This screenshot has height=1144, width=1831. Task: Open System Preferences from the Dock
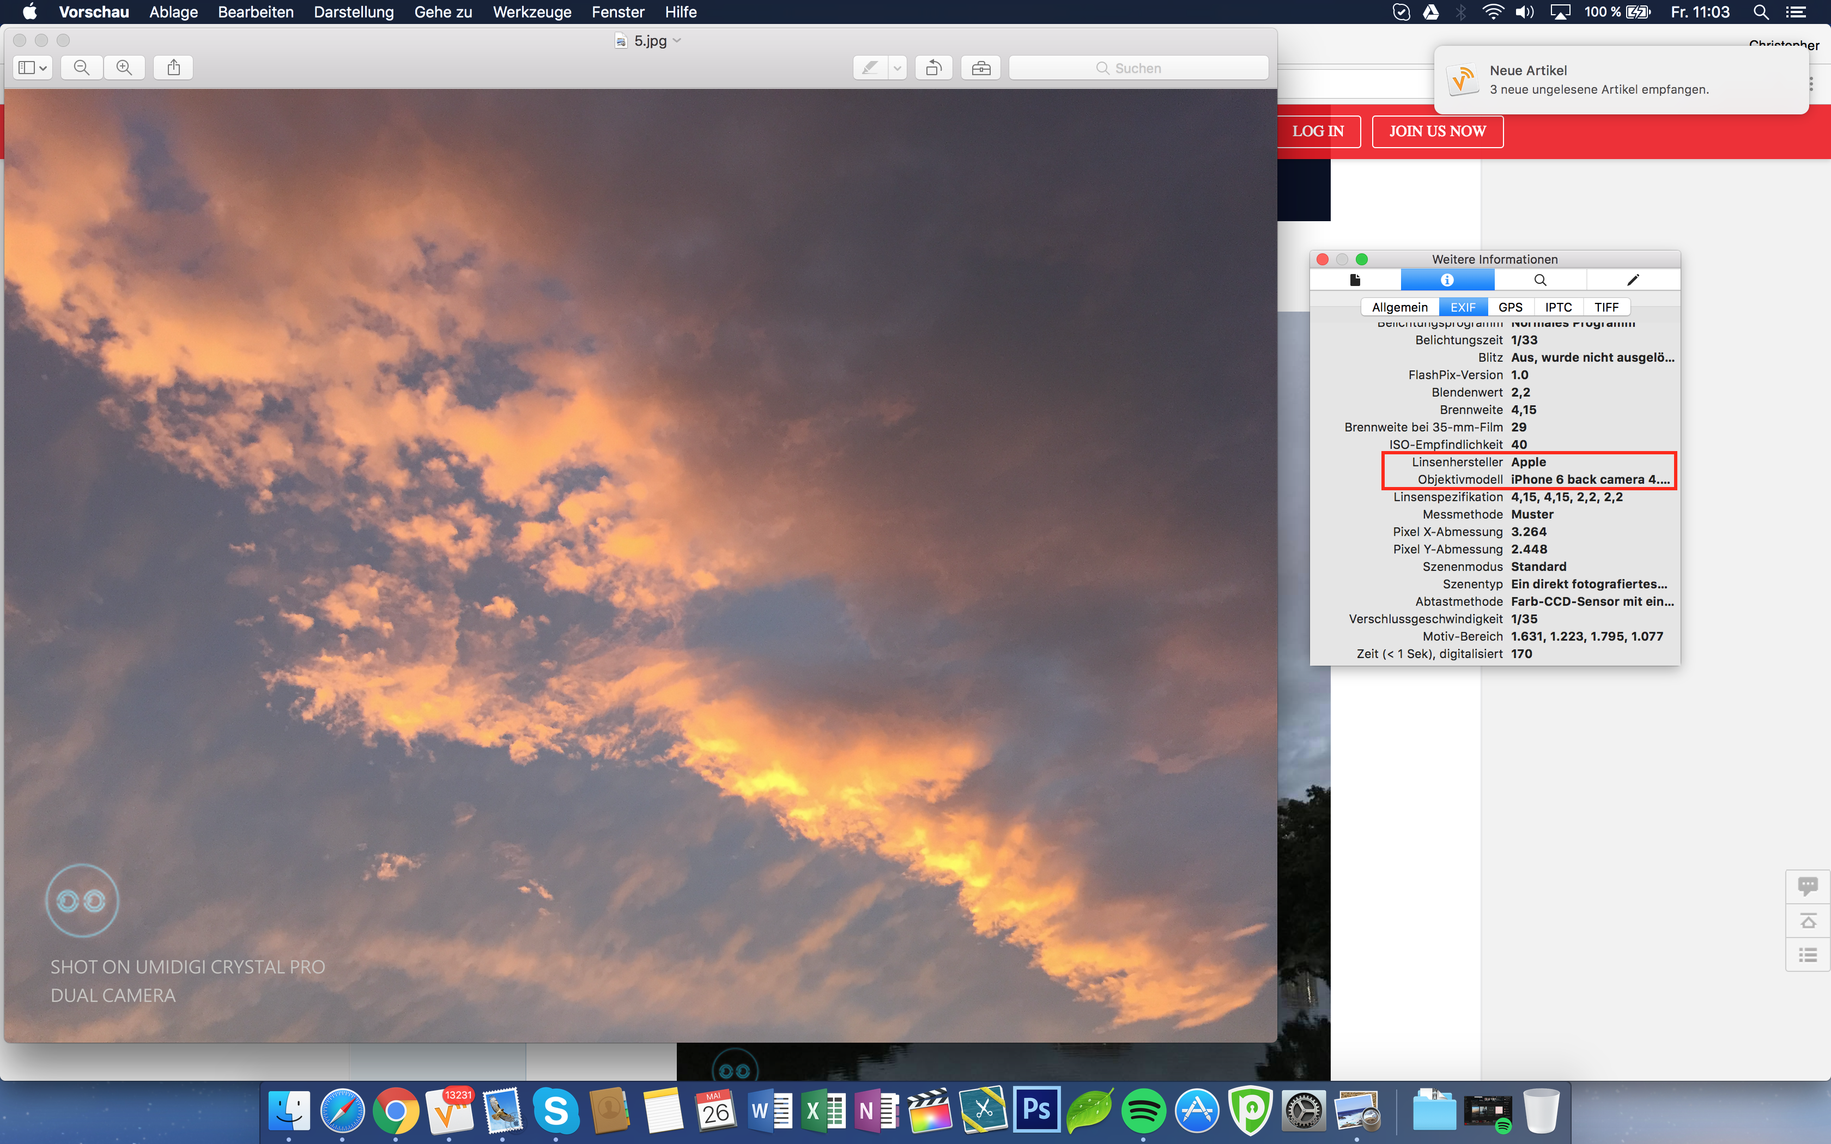pos(1303,1110)
